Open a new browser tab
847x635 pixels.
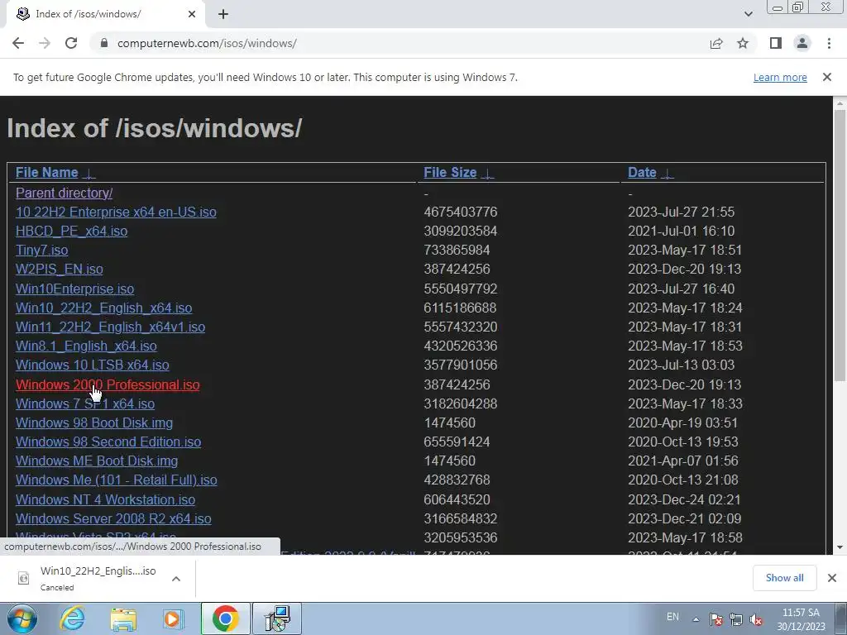pyautogui.click(x=223, y=14)
